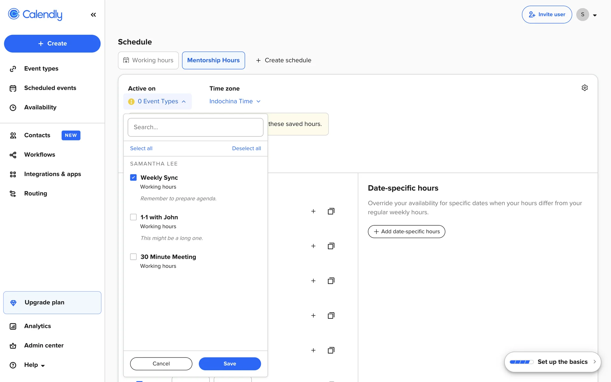The height and width of the screenshot is (382, 611).
Task: Open schedule settings gear icon
Action: click(585, 88)
